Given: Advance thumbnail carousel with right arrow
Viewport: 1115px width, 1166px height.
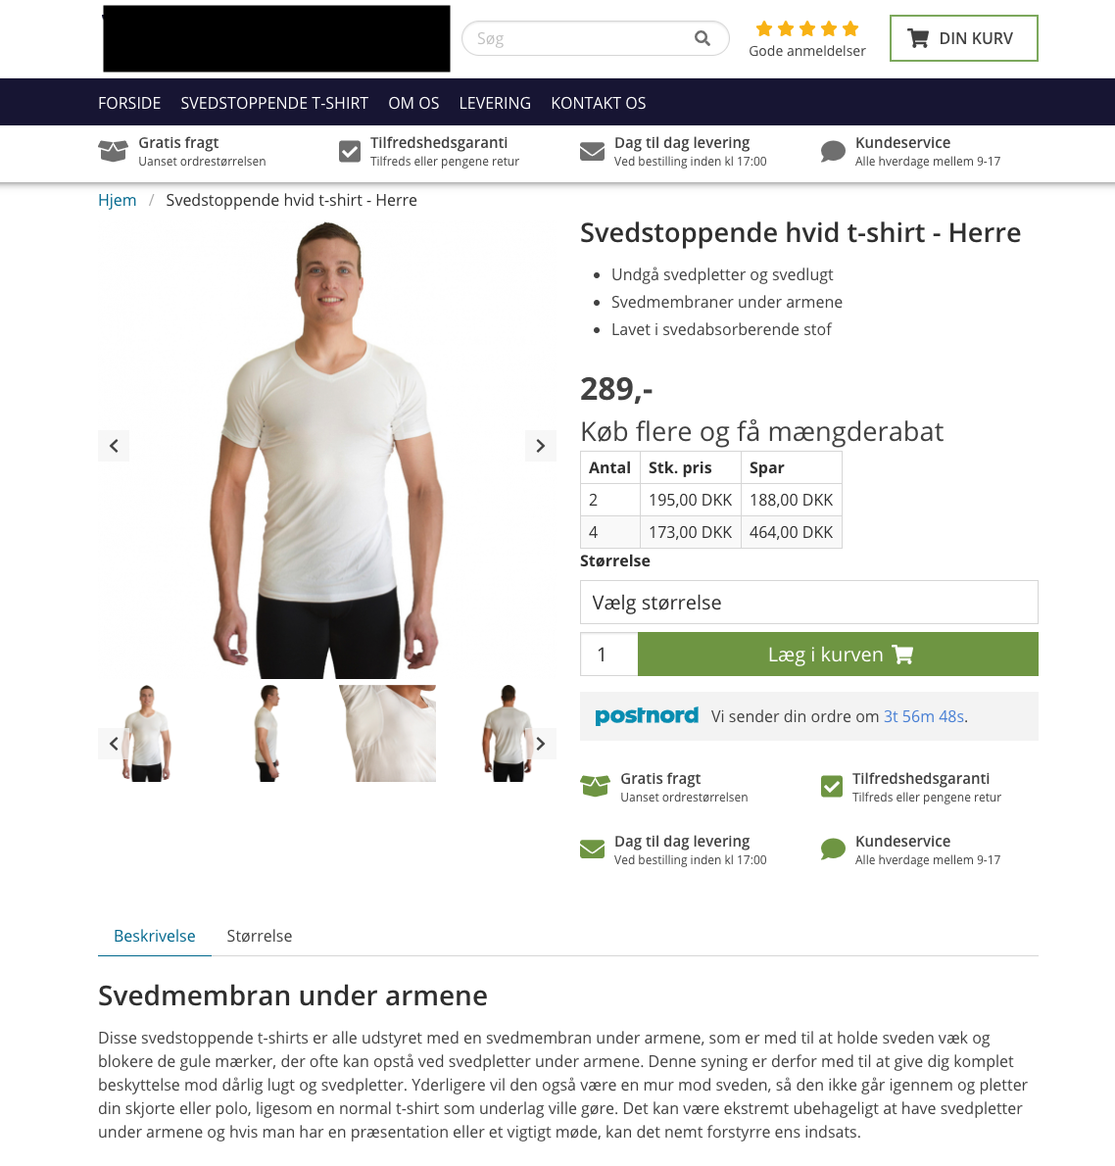Looking at the screenshot, I should (x=541, y=743).
